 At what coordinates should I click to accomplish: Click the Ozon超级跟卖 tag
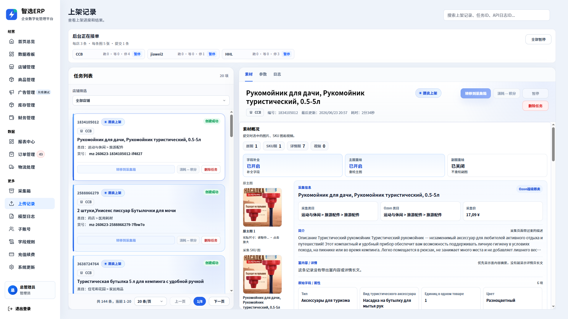click(529, 189)
